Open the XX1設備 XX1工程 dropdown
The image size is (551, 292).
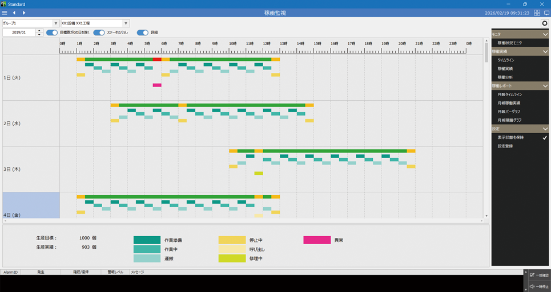point(126,23)
